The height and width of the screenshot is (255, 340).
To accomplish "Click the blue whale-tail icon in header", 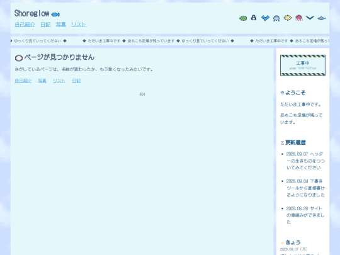I will tap(265, 18).
